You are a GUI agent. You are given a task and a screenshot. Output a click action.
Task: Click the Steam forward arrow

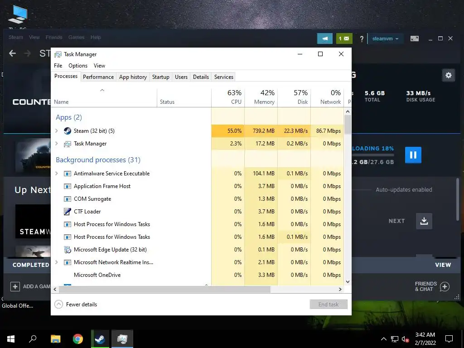pos(27,53)
